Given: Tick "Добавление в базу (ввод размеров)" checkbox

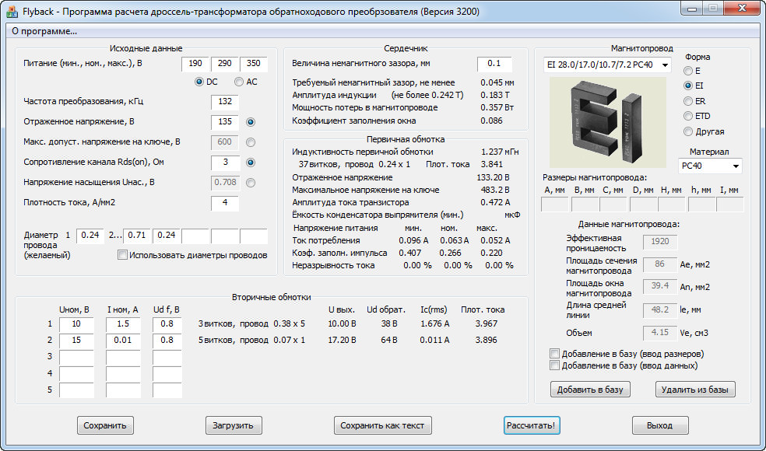Looking at the screenshot, I should [x=554, y=354].
